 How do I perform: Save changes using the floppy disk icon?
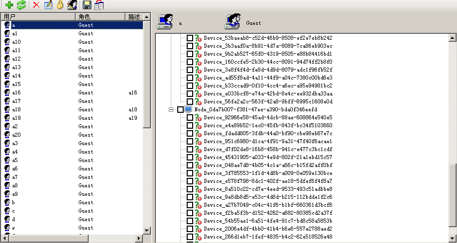coord(87,5)
